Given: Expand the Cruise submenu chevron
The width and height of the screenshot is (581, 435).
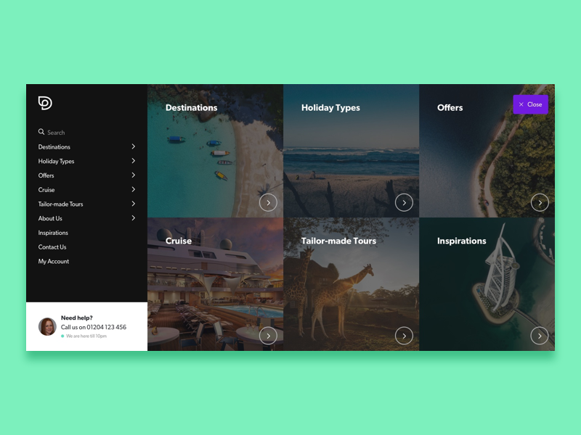Looking at the screenshot, I should coord(133,189).
